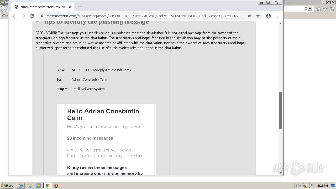Open a new tab with the plus button
This screenshot has width=336, height=189.
tap(80, 7)
